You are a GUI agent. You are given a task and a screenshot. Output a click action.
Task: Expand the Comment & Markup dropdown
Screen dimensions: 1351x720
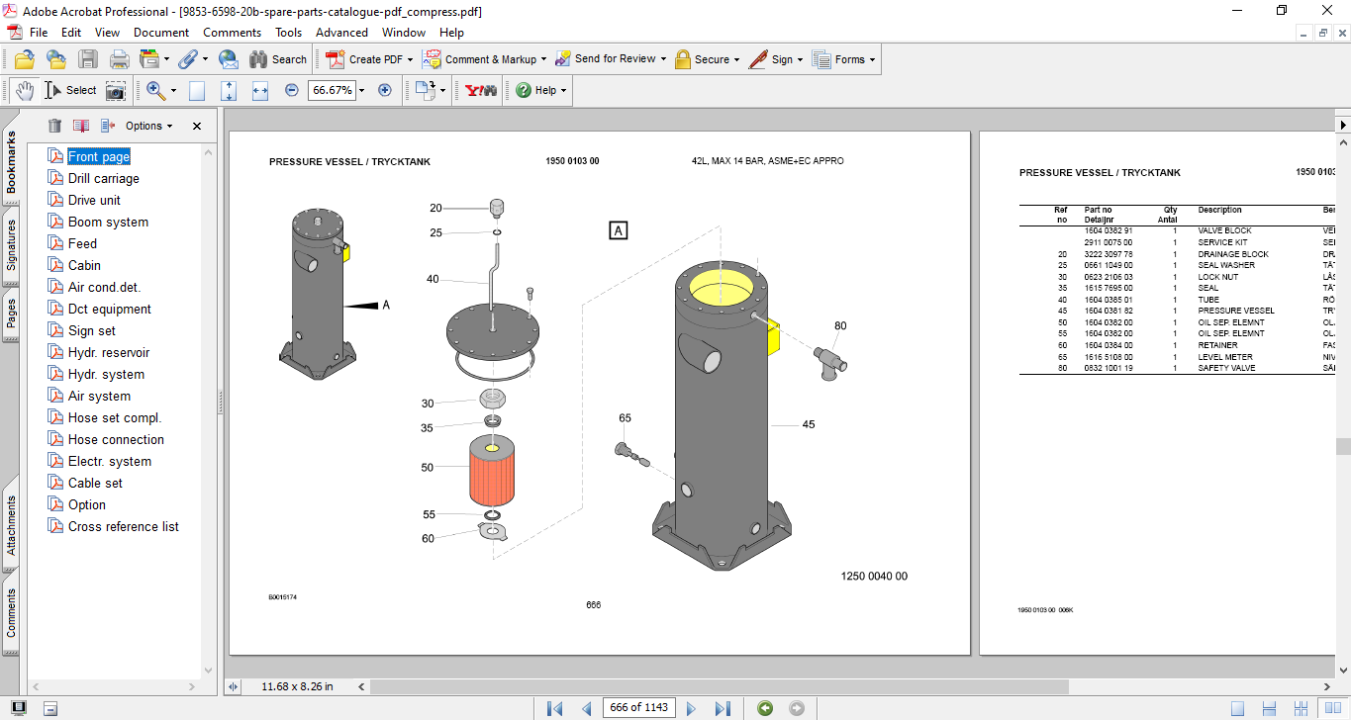coord(545,59)
